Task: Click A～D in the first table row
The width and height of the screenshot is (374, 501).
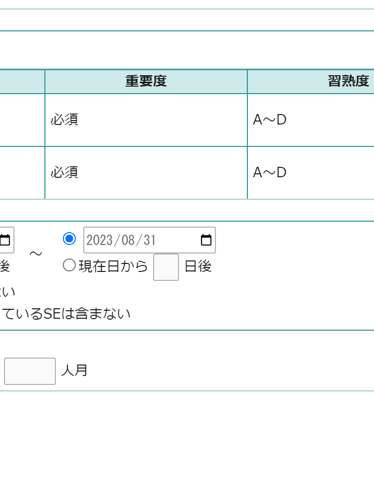Action: (270, 120)
